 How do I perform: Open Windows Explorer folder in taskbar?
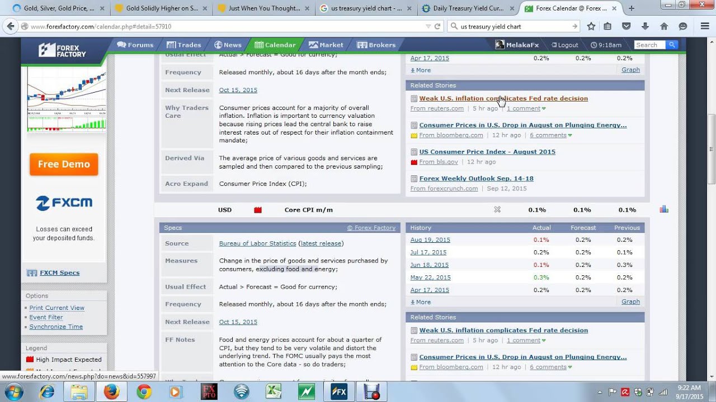coord(79,391)
